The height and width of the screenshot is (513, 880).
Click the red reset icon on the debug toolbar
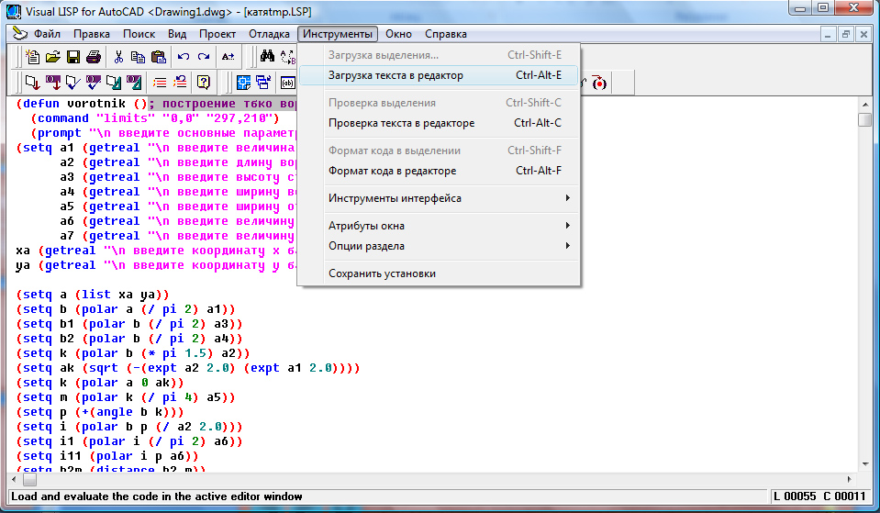[x=599, y=84]
